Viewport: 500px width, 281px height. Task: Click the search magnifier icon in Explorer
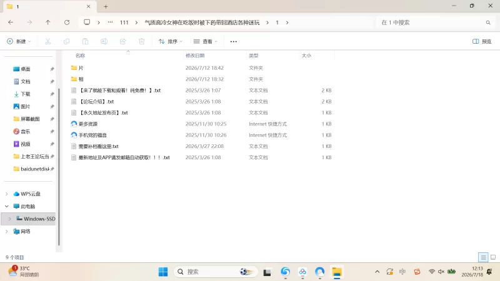coord(488,22)
